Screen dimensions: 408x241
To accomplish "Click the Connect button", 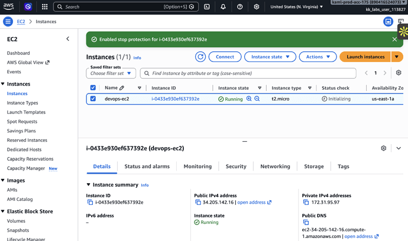I will (225, 57).
